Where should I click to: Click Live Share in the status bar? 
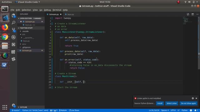tap(74, 110)
